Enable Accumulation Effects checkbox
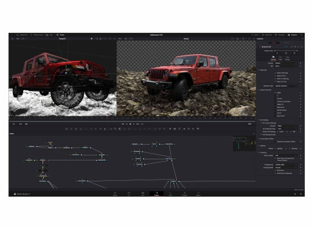This screenshot has height=226, width=311. click(275, 142)
